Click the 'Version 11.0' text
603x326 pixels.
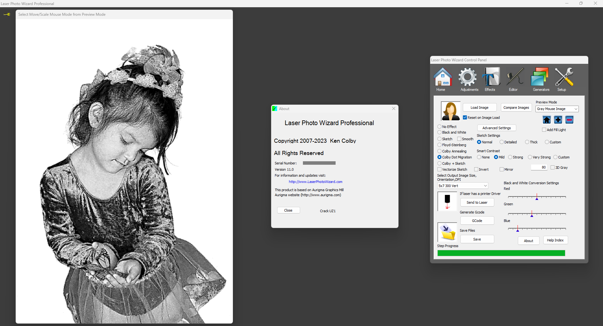click(284, 169)
